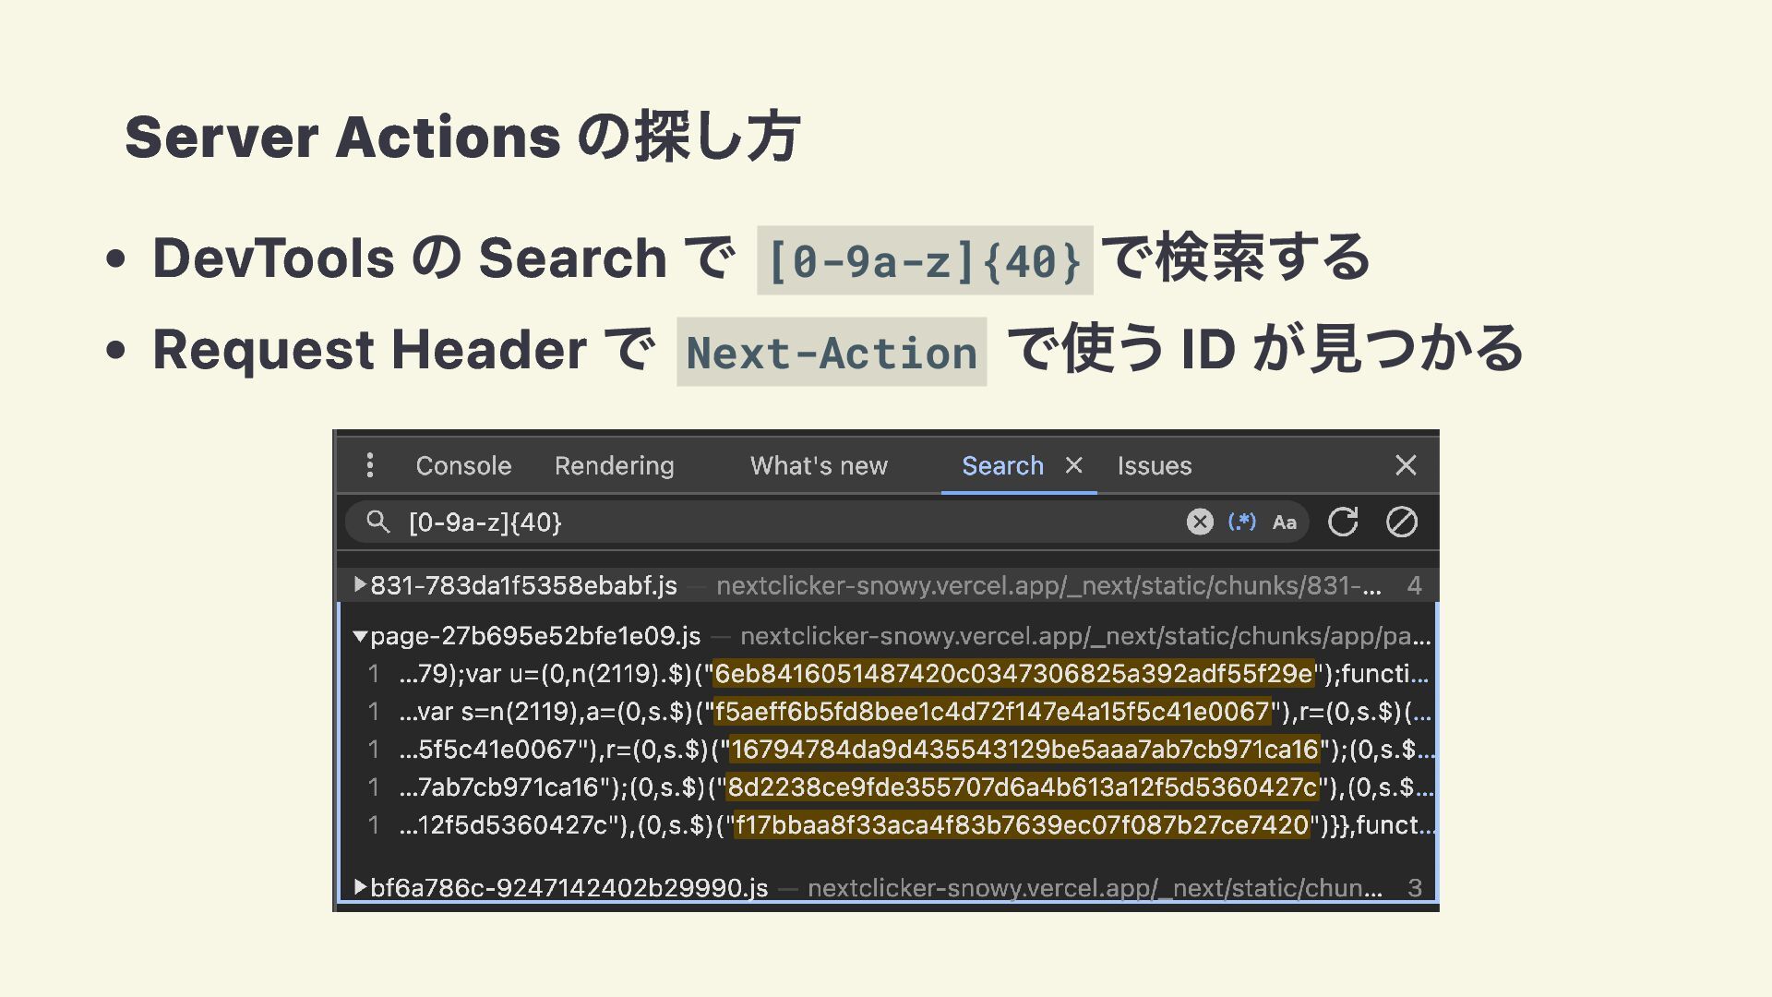
Task: Click the magnifier icon in search field
Action: coord(377,523)
